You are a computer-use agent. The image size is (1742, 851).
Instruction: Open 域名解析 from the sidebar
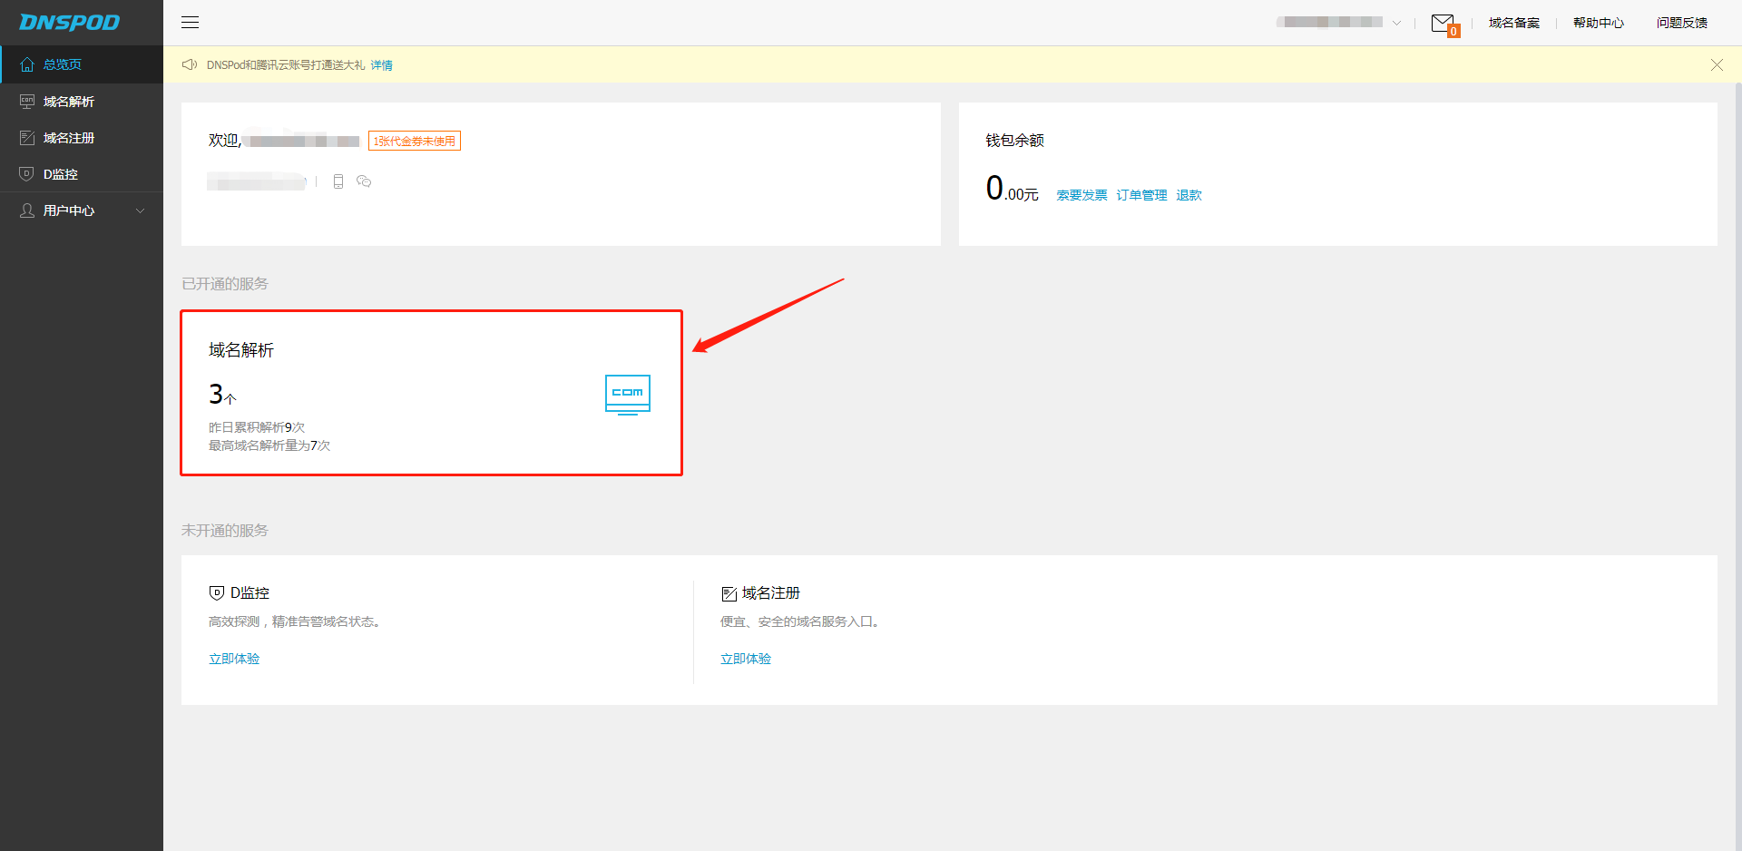coord(69,102)
